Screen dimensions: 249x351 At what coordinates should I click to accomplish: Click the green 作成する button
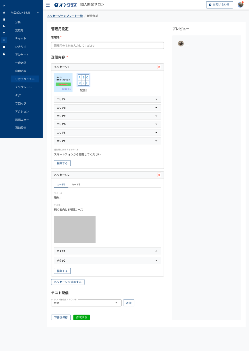point(82,317)
